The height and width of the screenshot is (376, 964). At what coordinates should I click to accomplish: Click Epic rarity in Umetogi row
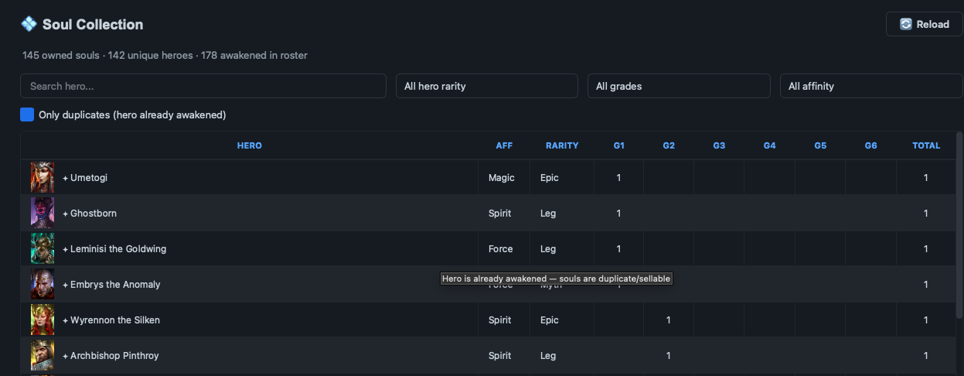coord(550,178)
